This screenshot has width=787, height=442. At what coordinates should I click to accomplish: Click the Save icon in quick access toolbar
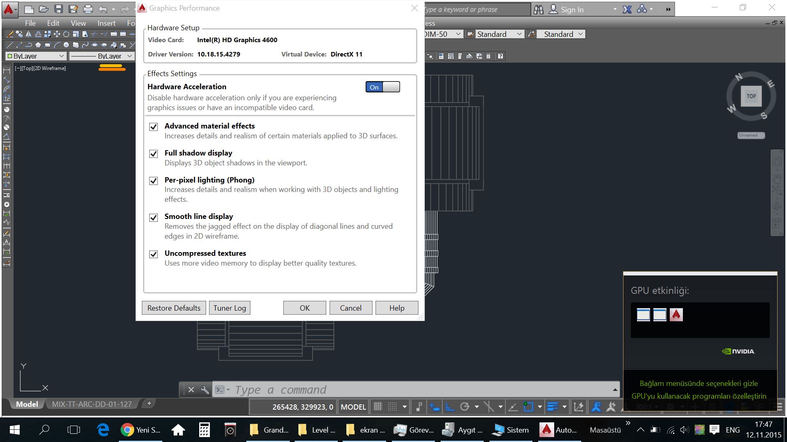click(x=59, y=9)
